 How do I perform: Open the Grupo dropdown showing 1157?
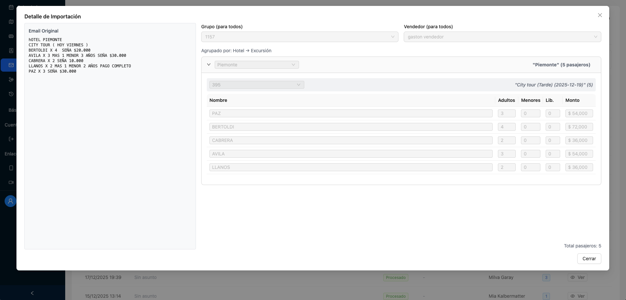299,37
